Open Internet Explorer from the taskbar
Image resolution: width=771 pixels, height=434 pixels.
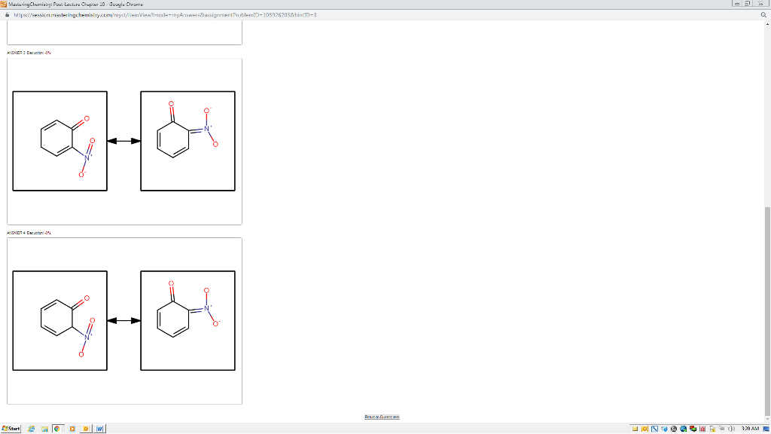(32, 428)
